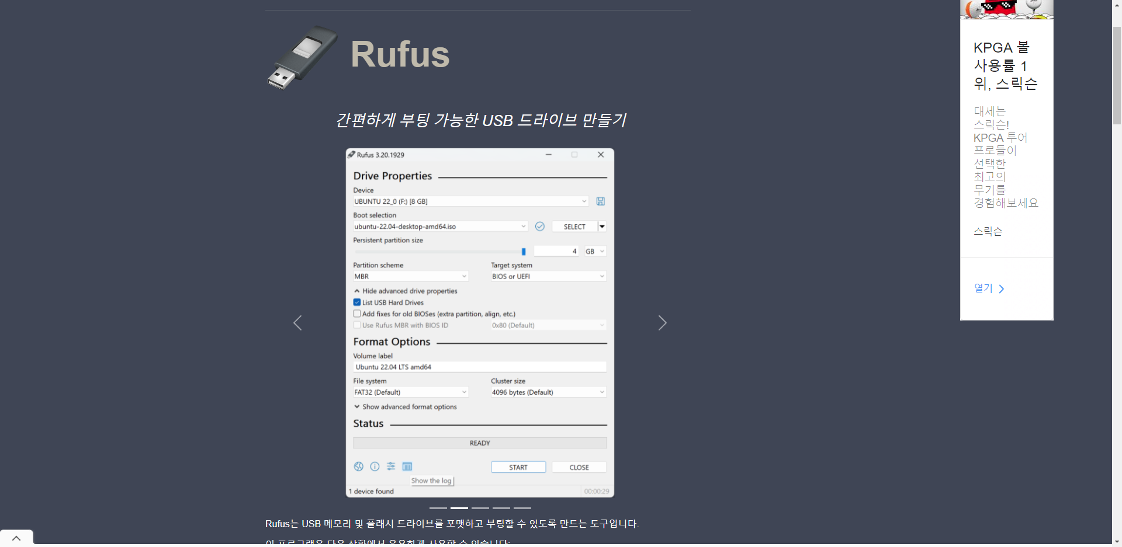The height and width of the screenshot is (547, 1122).
Task: Click the 간편하게 부팅 가능한 USB subtitle
Action: pyautogui.click(x=480, y=120)
